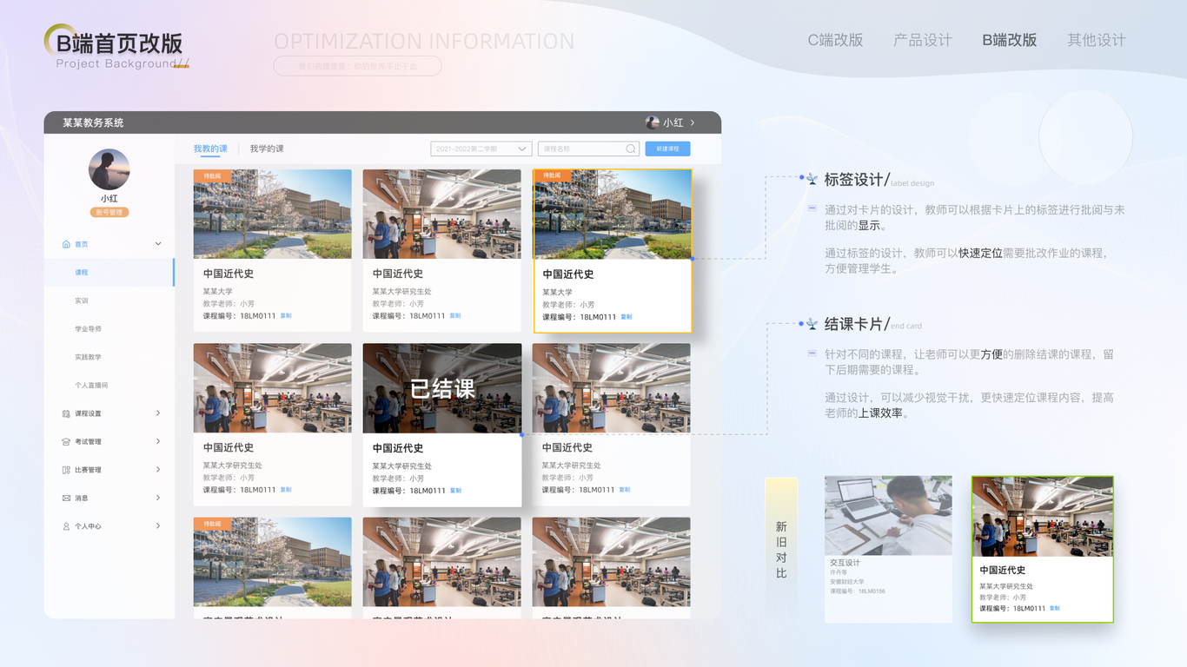Screen dimensions: 1187x667
Task: Click the plant icon beside 标签设计 heading
Action: pos(812,179)
